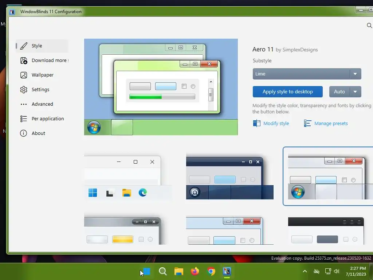Open File Explorer from taskbar
373x280 pixels.
(x=178, y=271)
